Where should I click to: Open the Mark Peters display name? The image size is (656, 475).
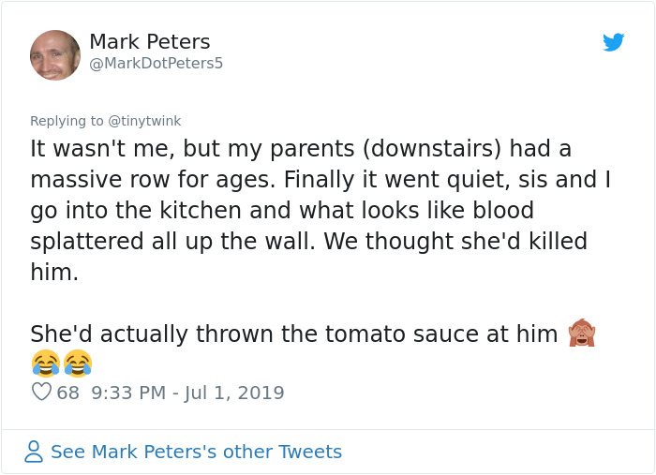[x=150, y=42]
